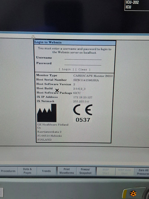The height and width of the screenshot is (199, 149).
Task: Click the NIBP Auto Start button
Action: point(125,172)
